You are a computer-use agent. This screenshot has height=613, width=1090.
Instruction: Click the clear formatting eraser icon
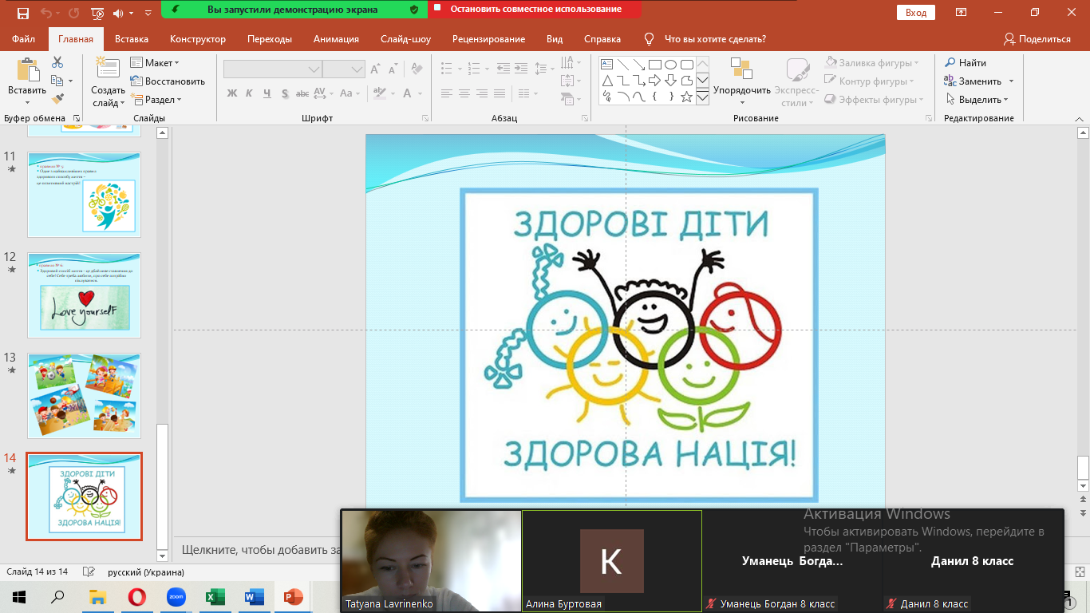click(x=417, y=69)
